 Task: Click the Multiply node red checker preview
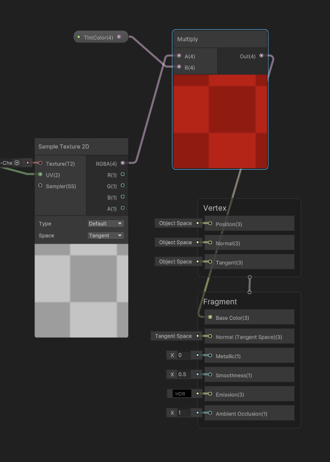click(220, 122)
